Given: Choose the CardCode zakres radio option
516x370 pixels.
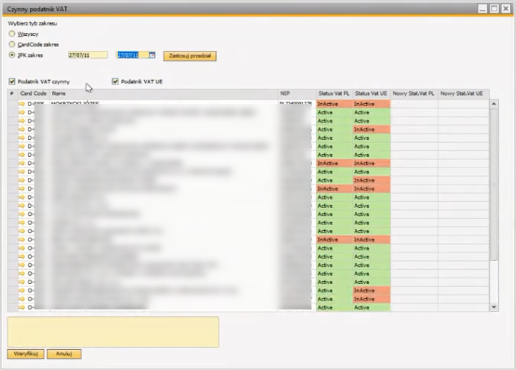Looking at the screenshot, I should [12, 44].
